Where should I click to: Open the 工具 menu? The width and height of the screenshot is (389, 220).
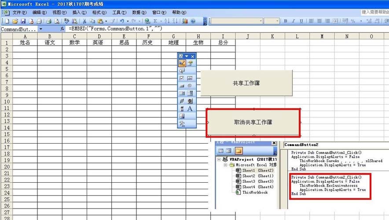(x=119, y=12)
